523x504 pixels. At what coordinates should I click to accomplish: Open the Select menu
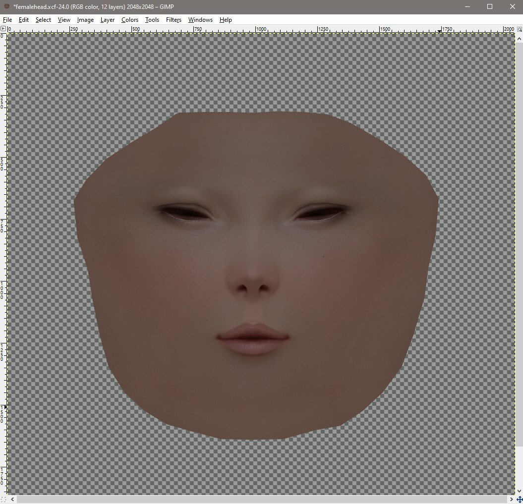tap(43, 20)
